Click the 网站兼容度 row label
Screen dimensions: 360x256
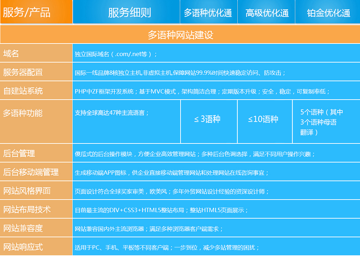(23, 228)
